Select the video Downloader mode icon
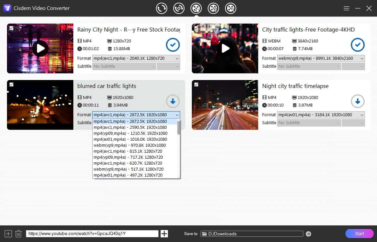 coord(196,8)
